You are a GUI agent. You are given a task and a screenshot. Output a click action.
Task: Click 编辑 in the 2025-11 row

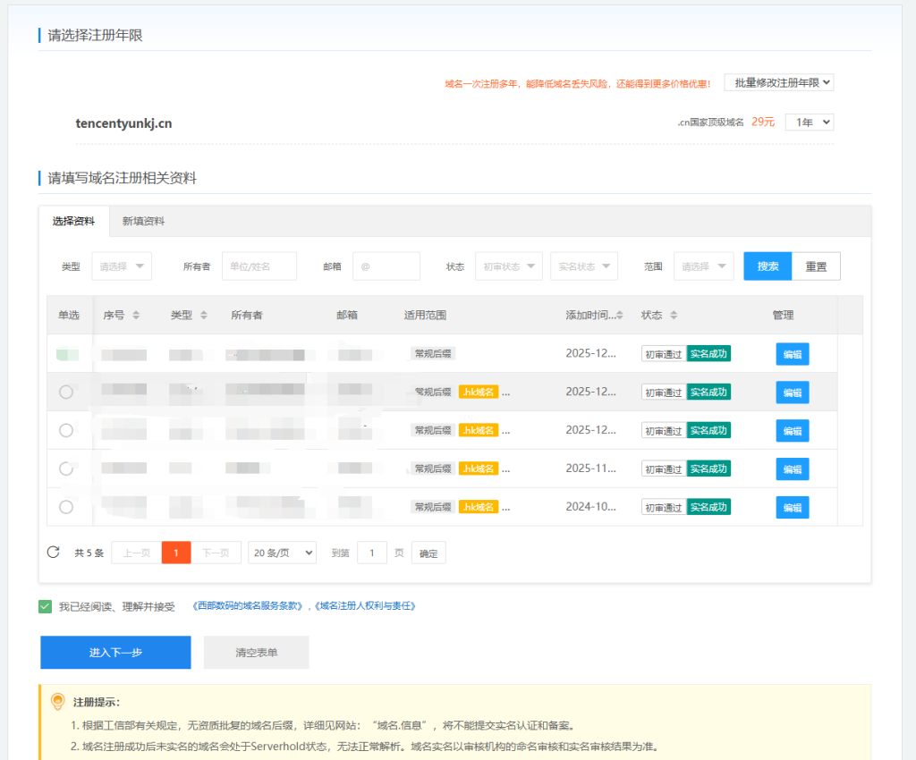793,469
